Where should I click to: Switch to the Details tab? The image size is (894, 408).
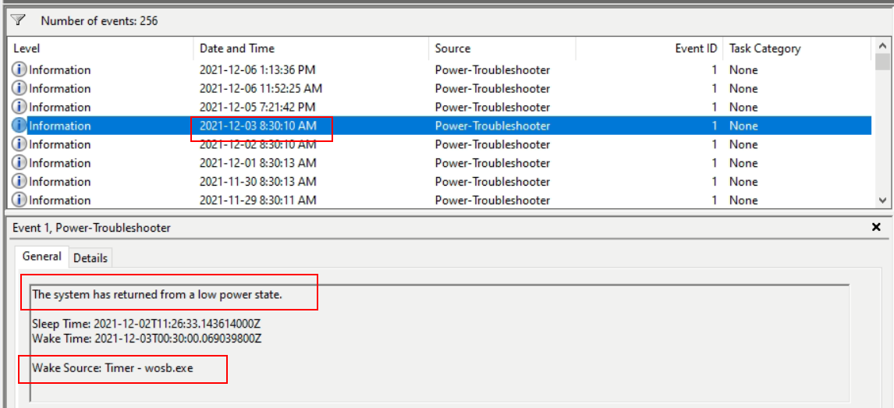[90, 257]
